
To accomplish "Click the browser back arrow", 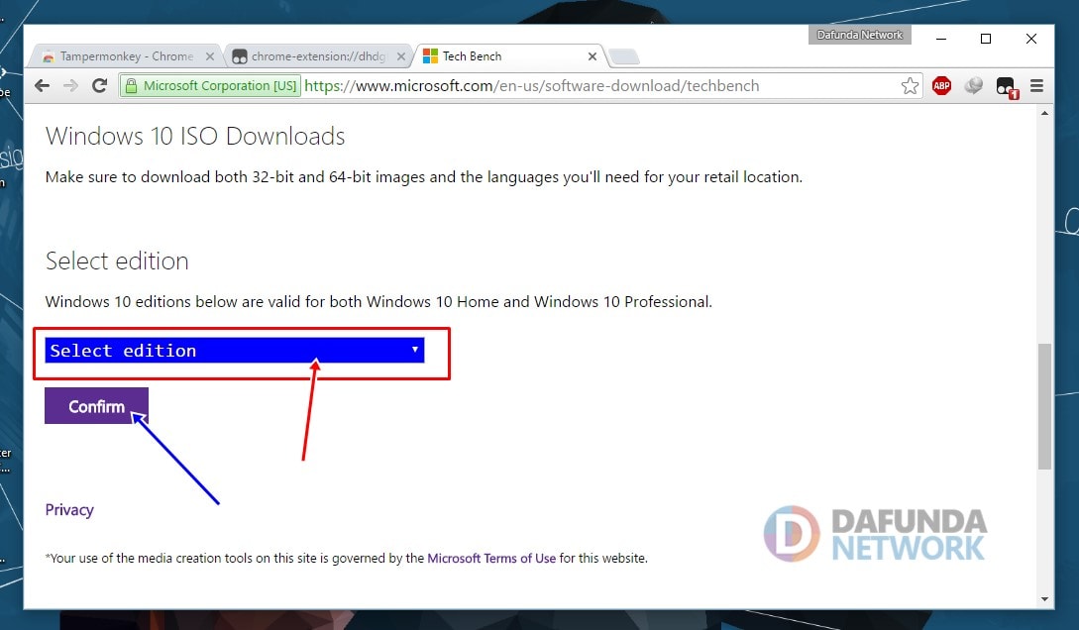I will (42, 86).
